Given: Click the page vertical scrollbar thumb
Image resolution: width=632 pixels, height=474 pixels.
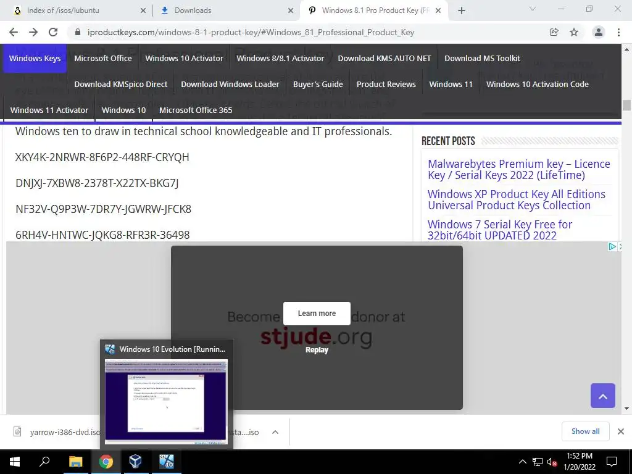Looking at the screenshot, I should (x=626, y=105).
